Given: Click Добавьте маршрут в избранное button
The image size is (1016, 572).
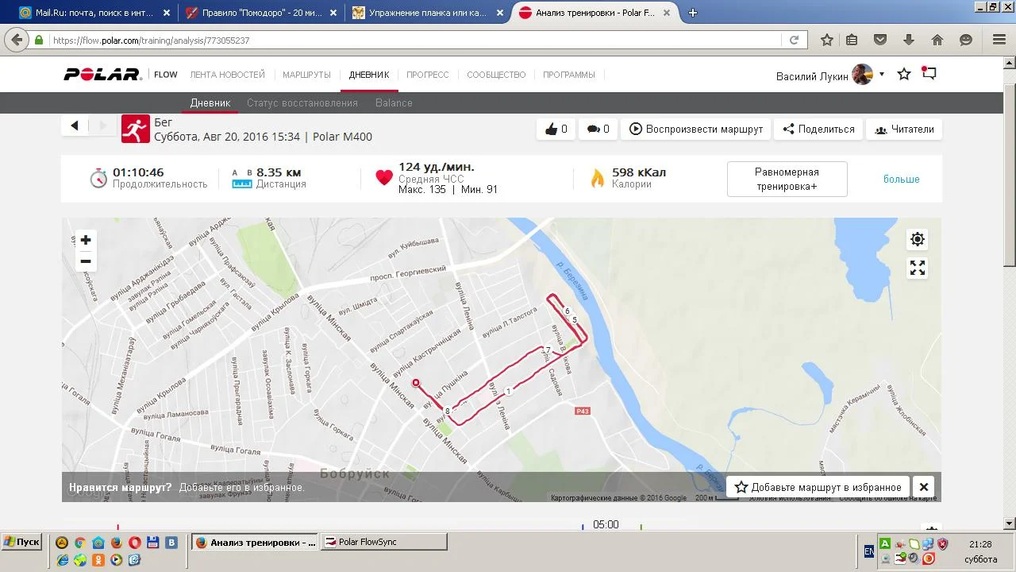Looking at the screenshot, I should pyautogui.click(x=818, y=487).
